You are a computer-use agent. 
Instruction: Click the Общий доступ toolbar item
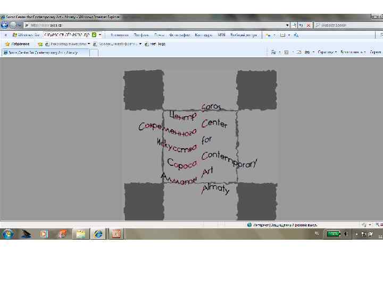point(244,35)
